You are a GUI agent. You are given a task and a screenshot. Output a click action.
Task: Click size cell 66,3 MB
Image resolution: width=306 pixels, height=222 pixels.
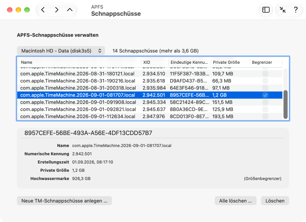click(x=222, y=81)
